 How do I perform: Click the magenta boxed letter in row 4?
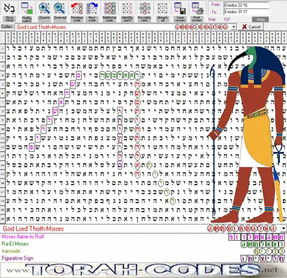(79, 75)
